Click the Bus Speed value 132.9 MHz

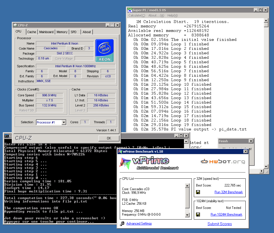point(49,105)
